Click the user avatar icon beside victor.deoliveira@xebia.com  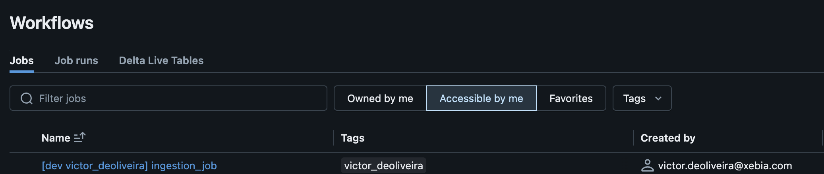[648, 165]
